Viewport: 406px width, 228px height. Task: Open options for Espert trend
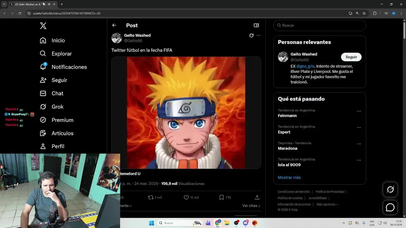(x=359, y=127)
